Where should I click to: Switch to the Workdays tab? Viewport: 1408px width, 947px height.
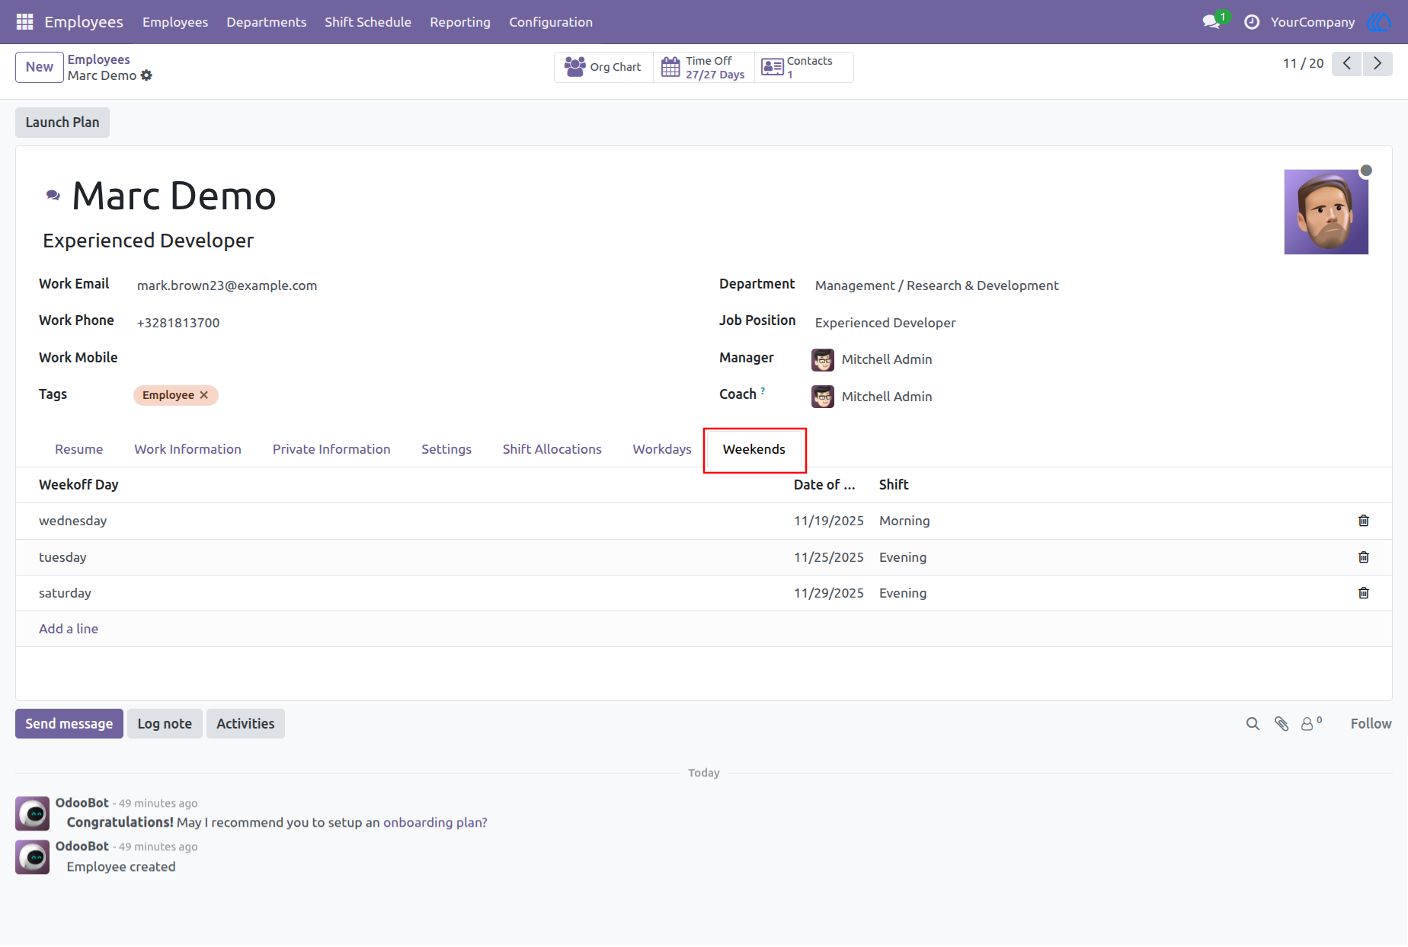[x=662, y=449]
